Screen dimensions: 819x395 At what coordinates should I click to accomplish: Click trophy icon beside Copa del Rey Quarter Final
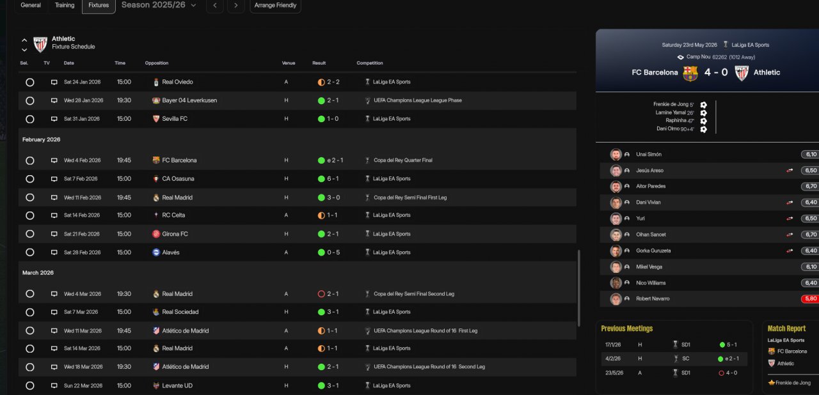(367, 160)
